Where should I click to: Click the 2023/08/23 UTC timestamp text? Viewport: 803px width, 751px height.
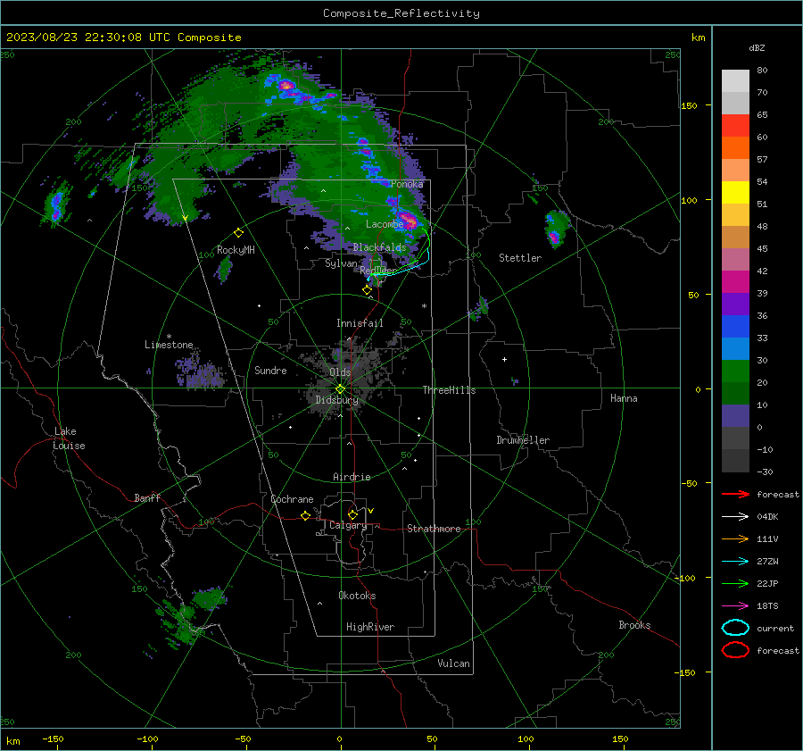tap(123, 38)
